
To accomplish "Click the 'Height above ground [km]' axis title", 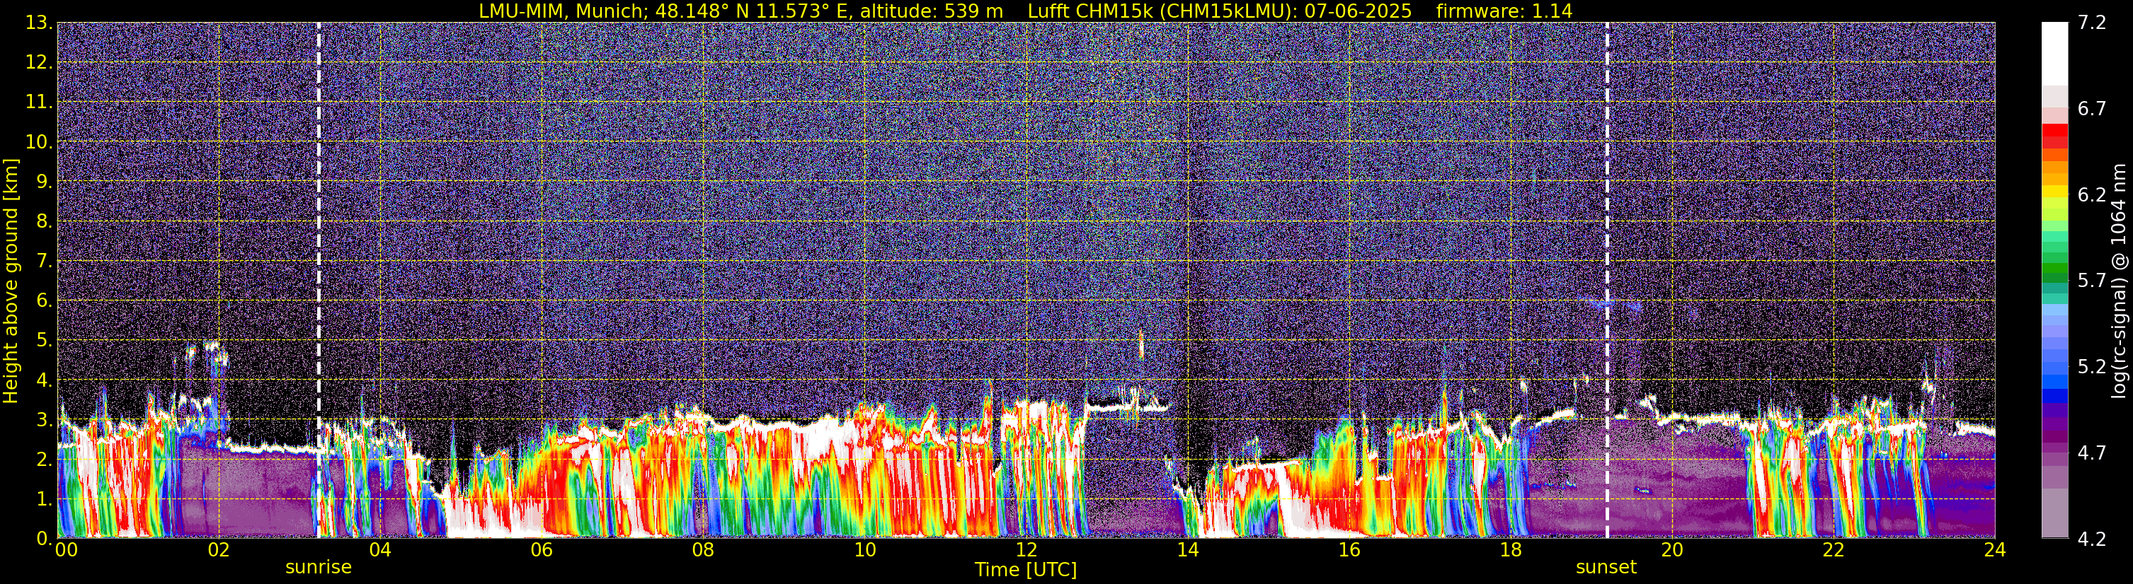I will [x=11, y=281].
